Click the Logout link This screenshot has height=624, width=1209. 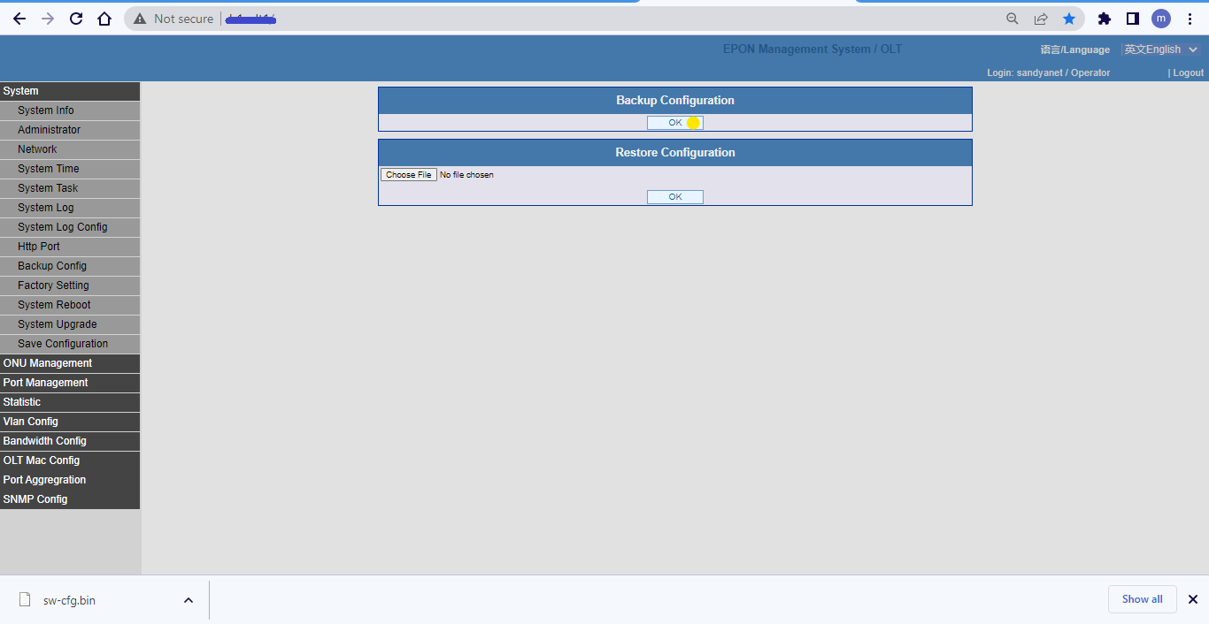coord(1188,72)
